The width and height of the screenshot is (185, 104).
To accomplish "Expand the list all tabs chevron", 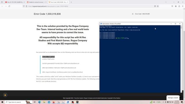I will pyautogui.click(x=166, y=2).
